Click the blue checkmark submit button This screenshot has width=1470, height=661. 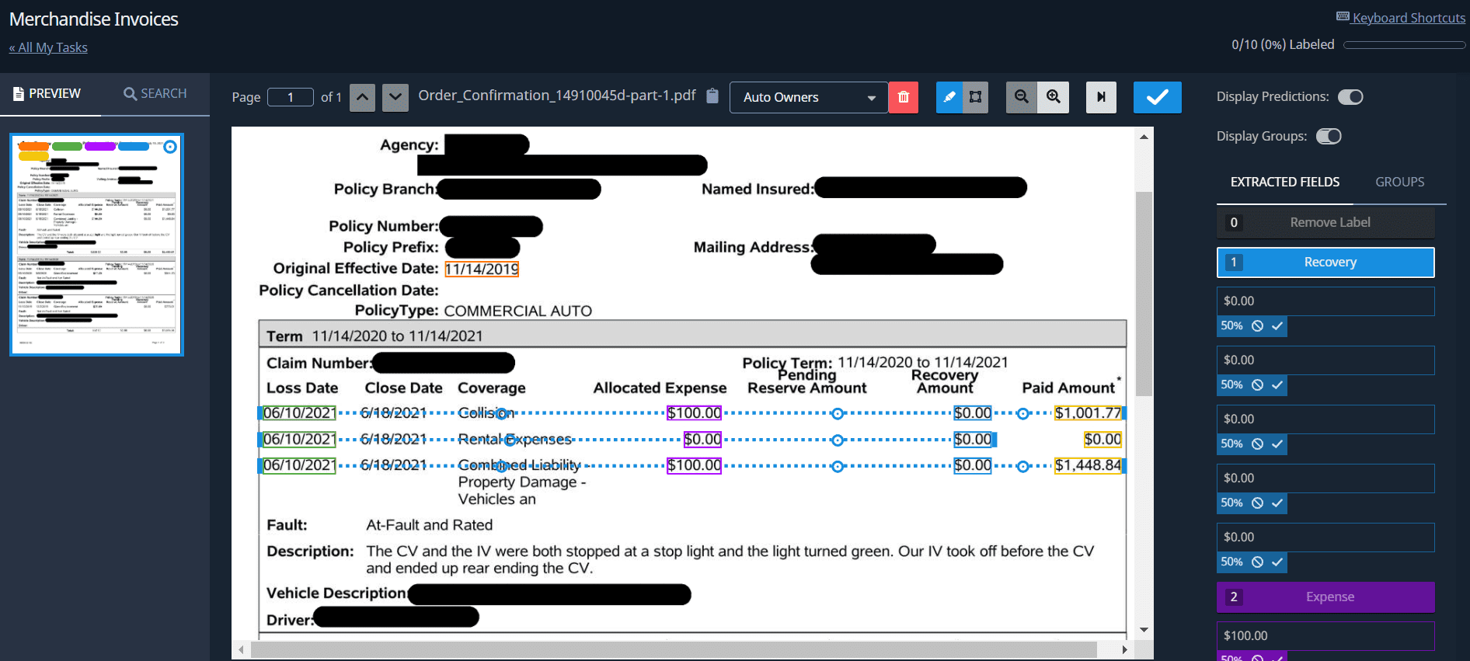tap(1157, 97)
